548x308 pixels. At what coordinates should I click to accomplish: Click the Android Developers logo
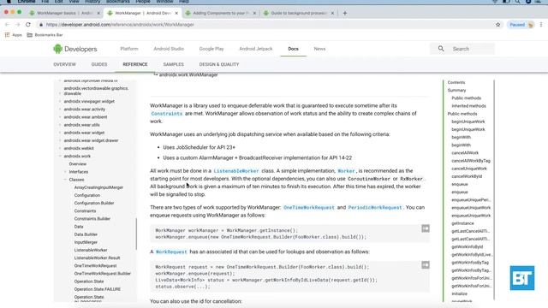click(75, 49)
